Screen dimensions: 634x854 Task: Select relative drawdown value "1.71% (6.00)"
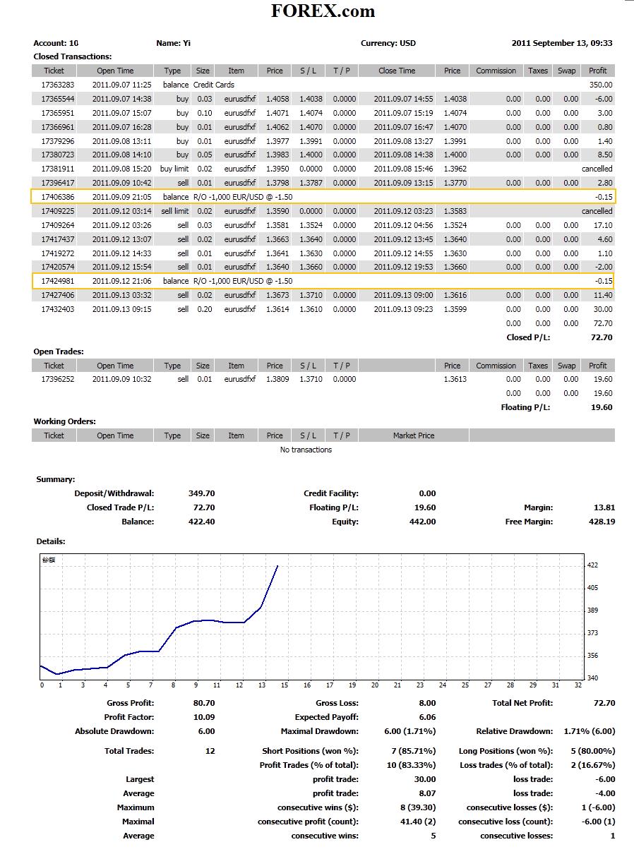(590, 731)
